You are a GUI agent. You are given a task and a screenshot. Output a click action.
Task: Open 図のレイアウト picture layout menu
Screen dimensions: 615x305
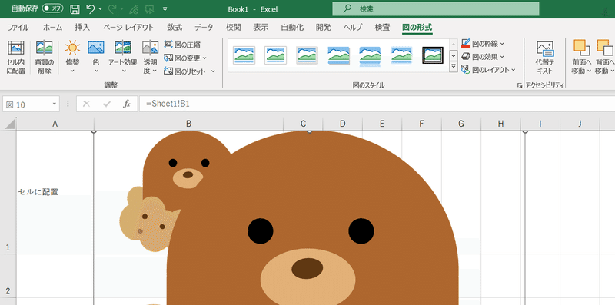(488, 70)
